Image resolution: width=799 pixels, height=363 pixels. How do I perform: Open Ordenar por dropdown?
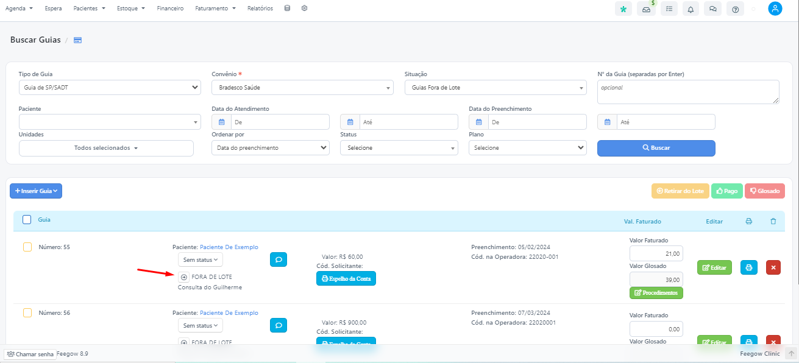click(x=271, y=148)
